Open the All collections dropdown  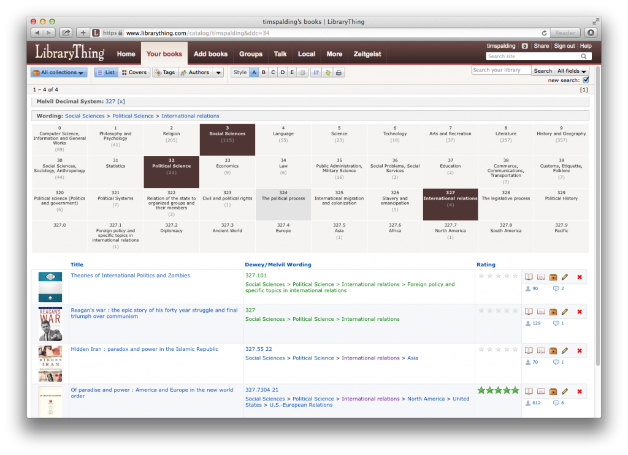click(59, 72)
